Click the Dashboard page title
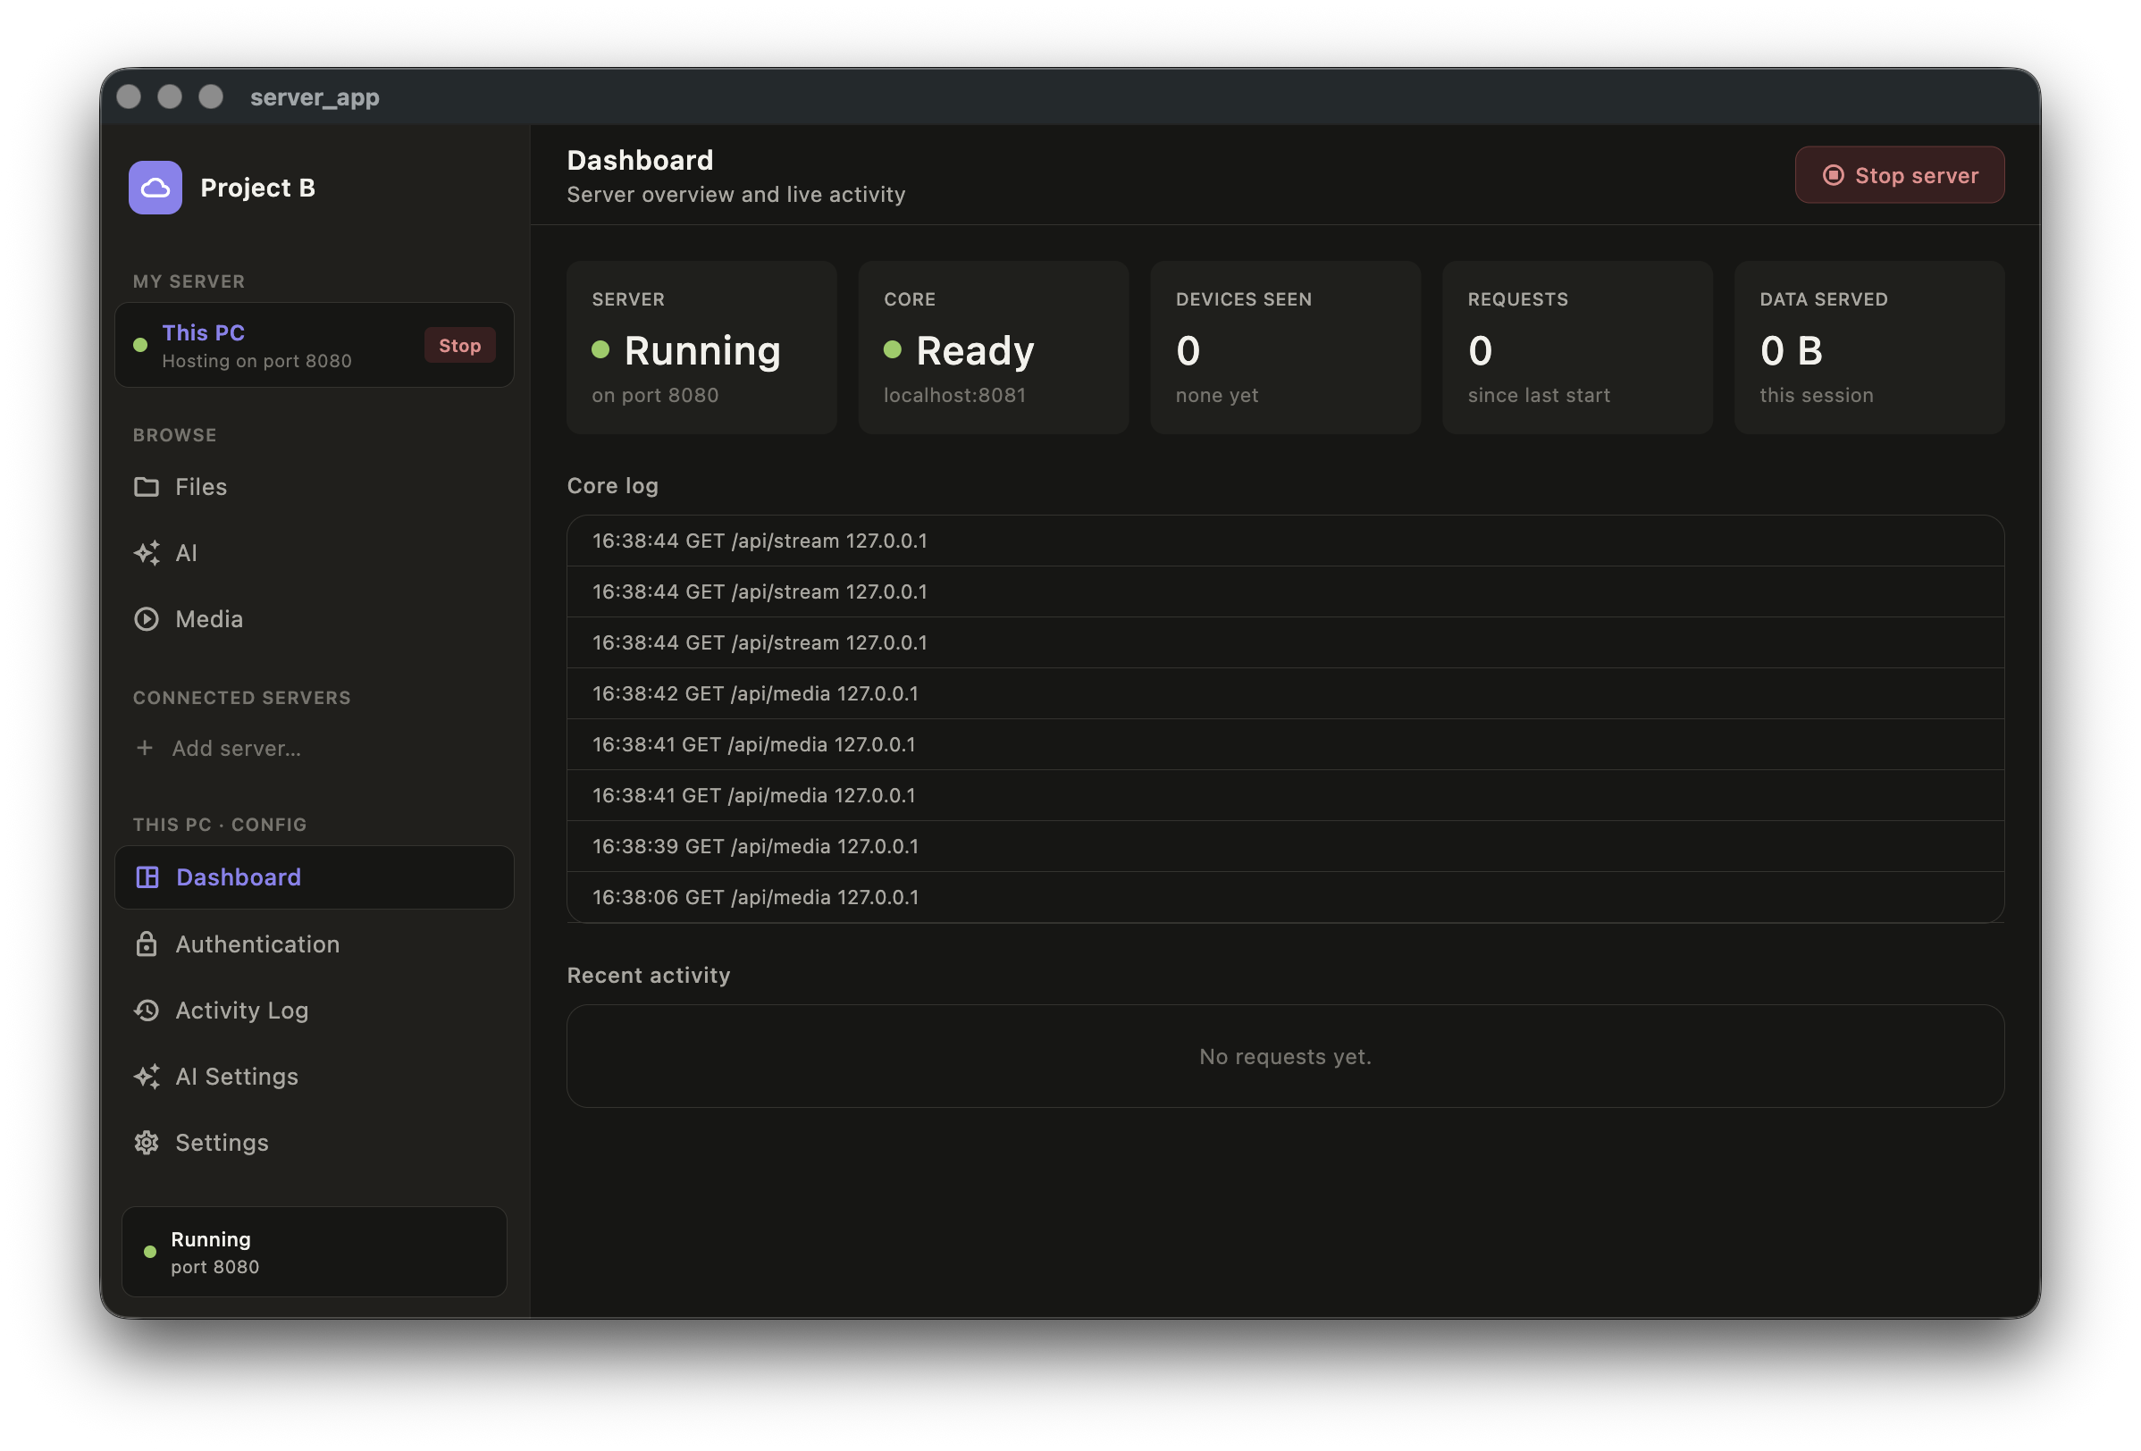The height and width of the screenshot is (1451, 2141). pos(641,160)
